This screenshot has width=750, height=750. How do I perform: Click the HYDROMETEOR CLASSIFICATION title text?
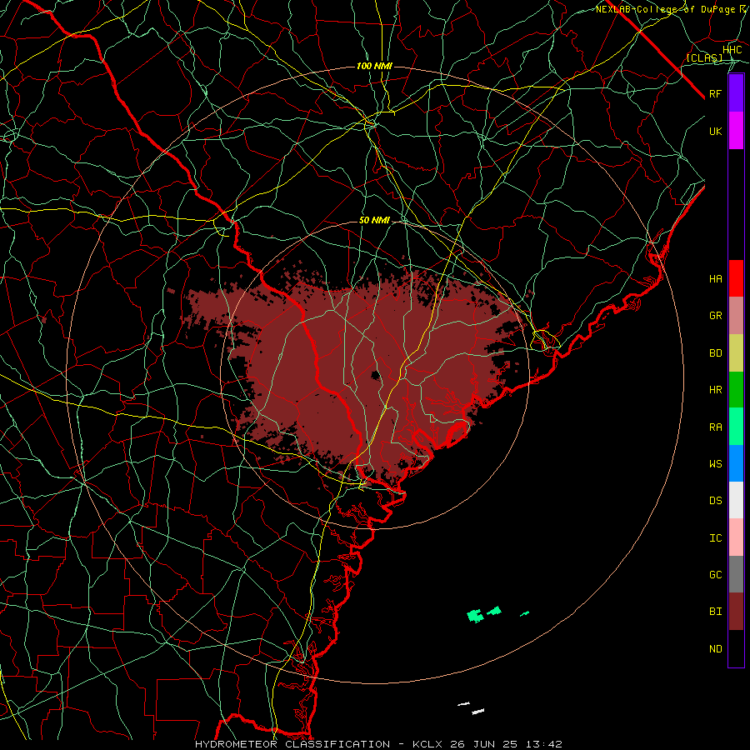pyautogui.click(x=292, y=744)
